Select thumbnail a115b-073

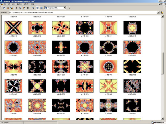[37, 86]
